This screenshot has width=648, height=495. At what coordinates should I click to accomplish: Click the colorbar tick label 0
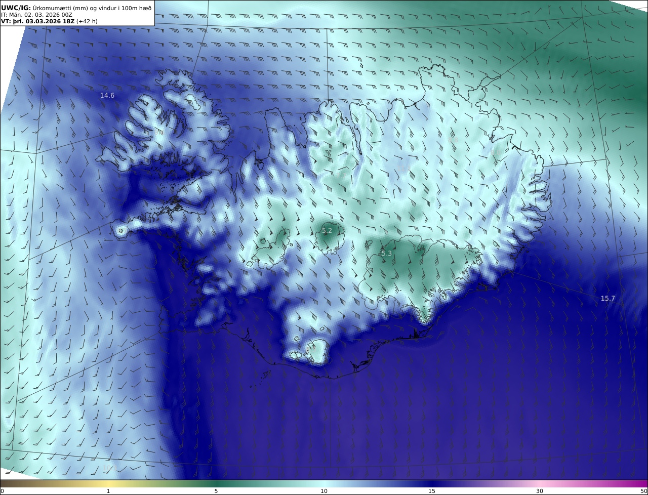[2, 491]
